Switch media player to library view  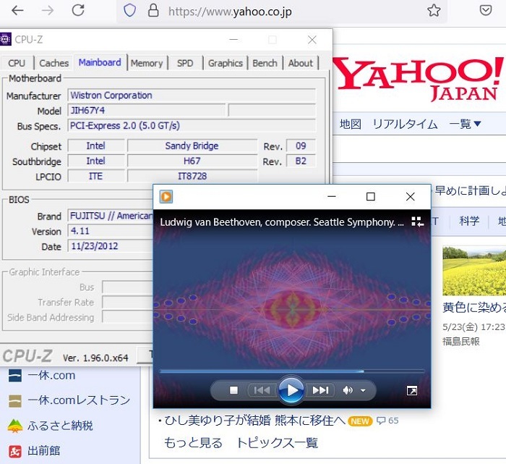point(417,222)
